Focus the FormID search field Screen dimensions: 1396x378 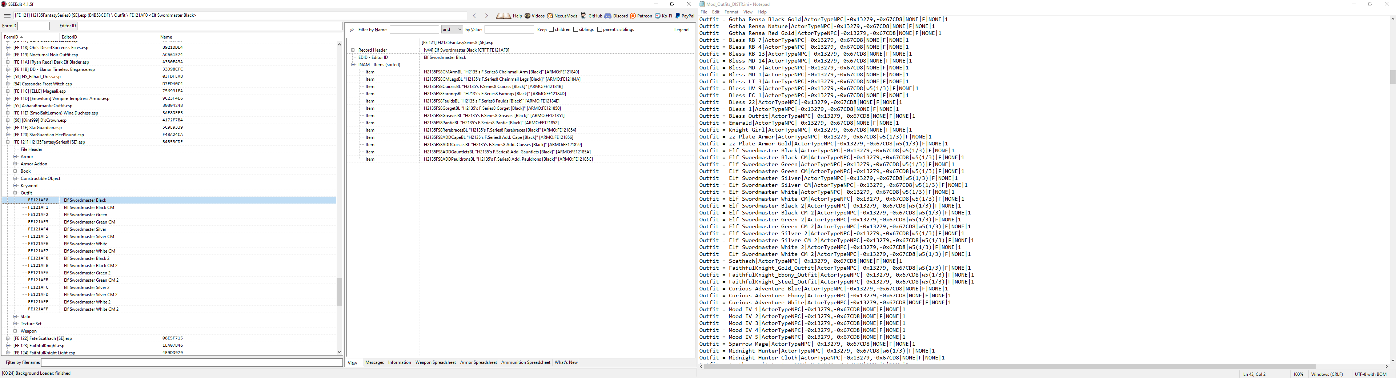pos(33,26)
